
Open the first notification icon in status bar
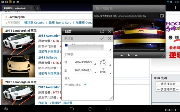coord(3,2)
